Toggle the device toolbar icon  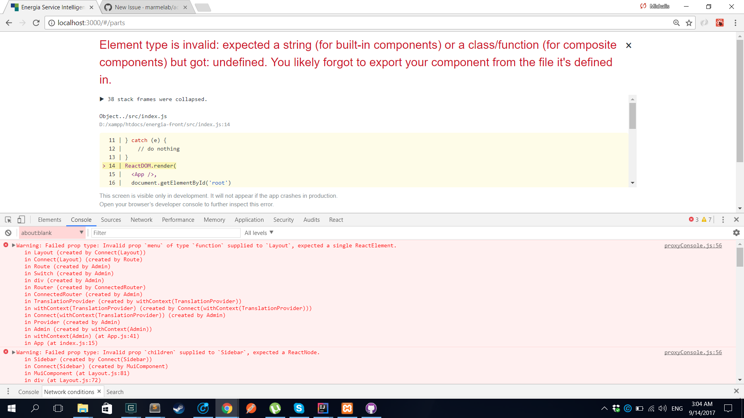(21, 219)
